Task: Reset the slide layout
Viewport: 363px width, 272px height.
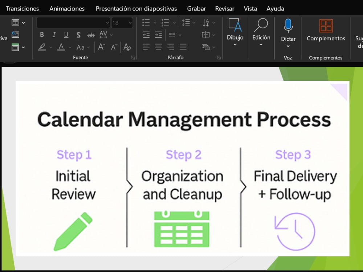Action: tap(15, 35)
